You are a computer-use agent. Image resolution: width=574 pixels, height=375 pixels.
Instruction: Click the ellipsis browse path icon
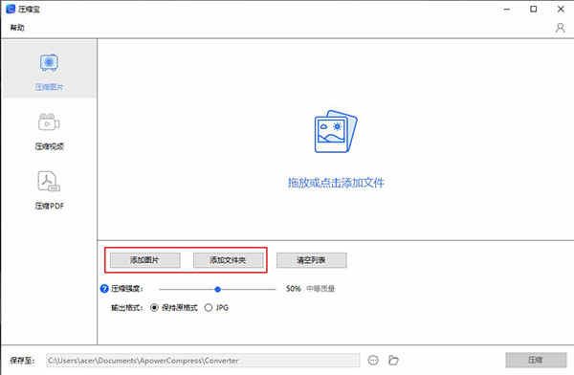373,361
